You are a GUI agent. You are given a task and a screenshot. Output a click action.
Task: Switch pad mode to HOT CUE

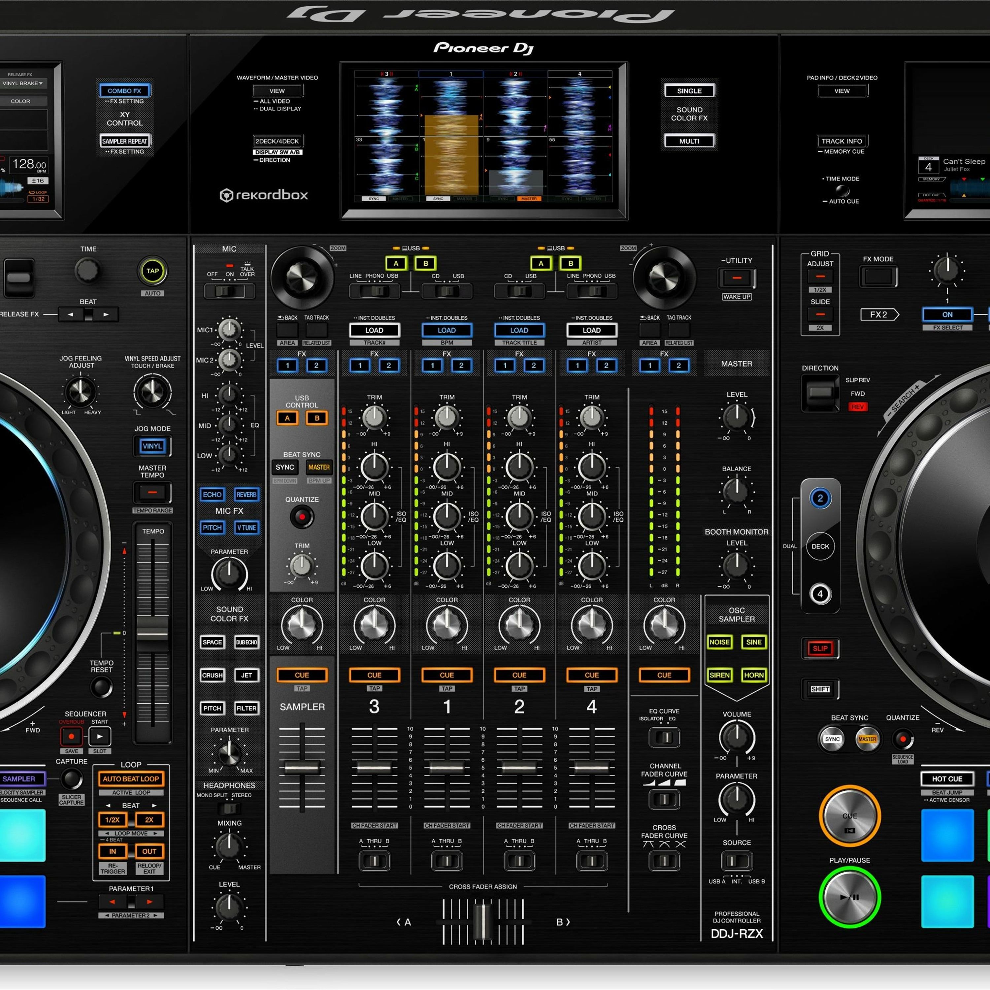coord(947,778)
